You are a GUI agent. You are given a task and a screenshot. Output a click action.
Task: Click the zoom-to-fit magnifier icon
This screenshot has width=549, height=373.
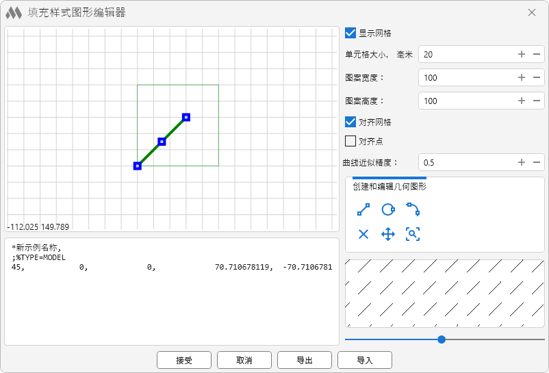(x=413, y=234)
